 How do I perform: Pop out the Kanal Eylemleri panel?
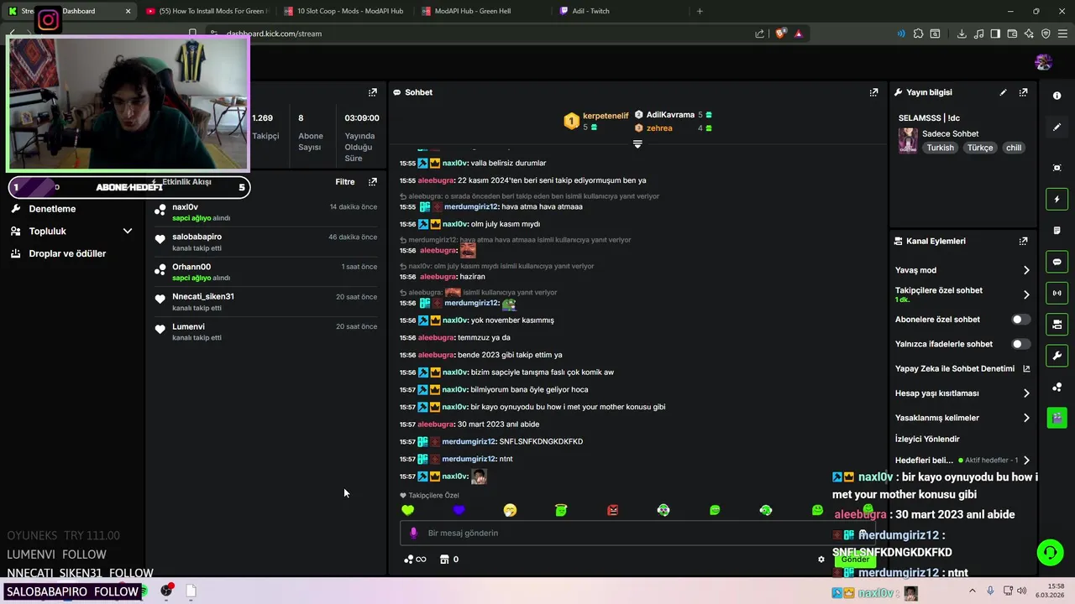(x=1023, y=241)
